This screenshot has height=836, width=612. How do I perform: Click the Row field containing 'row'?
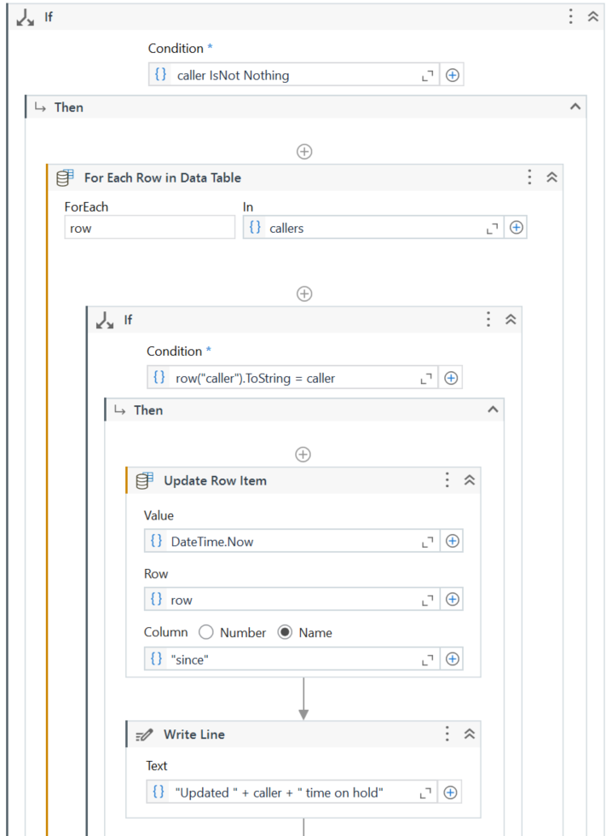286,600
